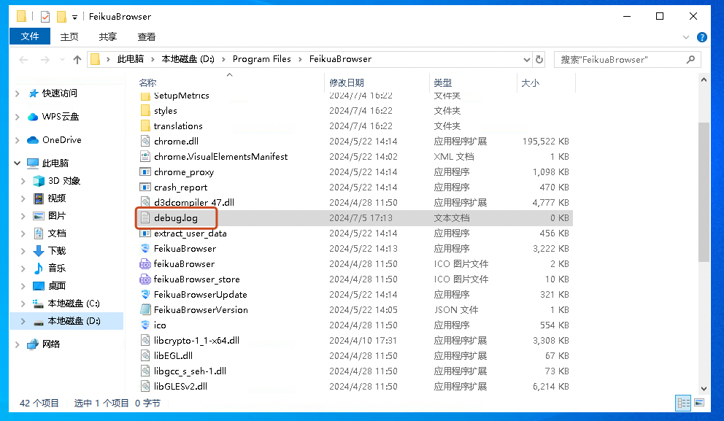This screenshot has width=724, height=421.
Task: Open the FeikuaBrowser application file
Action: 184,249
